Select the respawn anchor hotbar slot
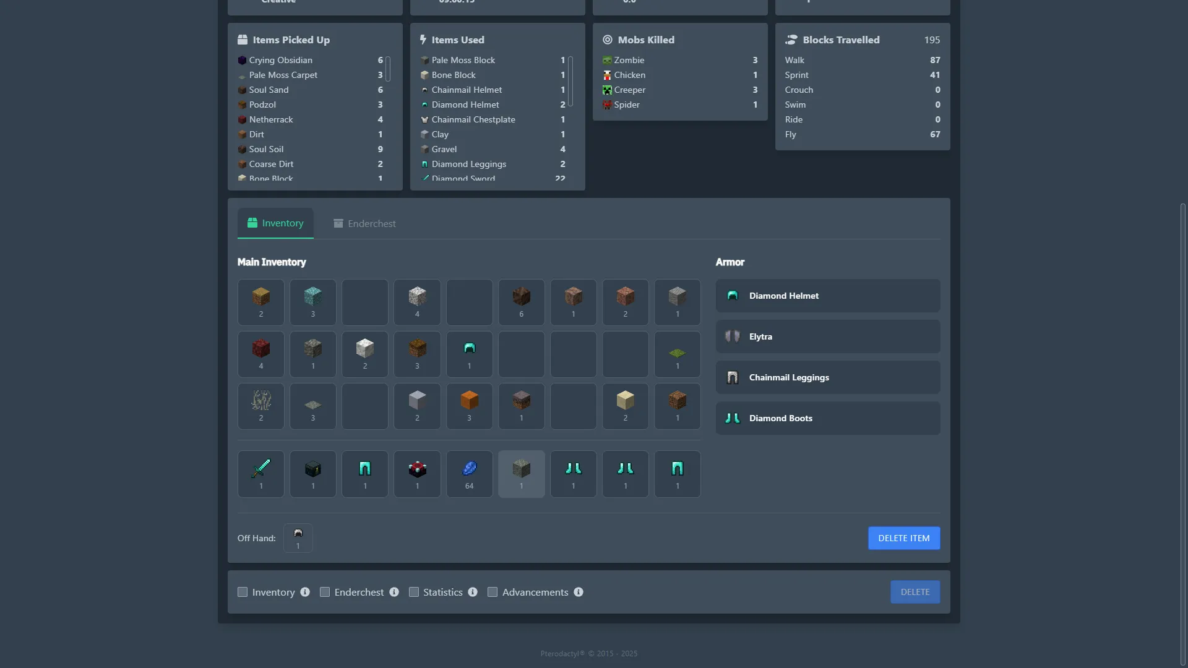1188x668 pixels. (417, 474)
